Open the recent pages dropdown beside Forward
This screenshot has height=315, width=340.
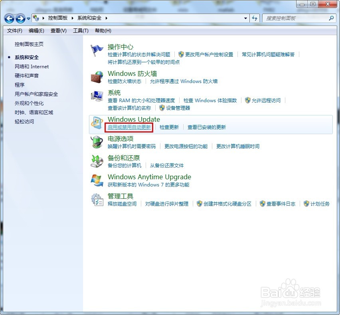point(28,19)
